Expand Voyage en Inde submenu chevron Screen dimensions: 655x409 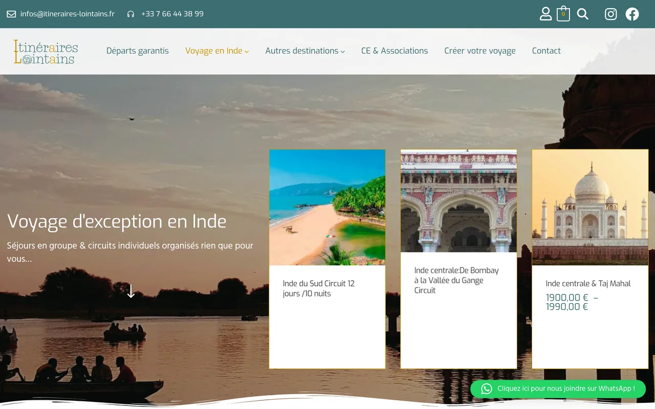247,52
